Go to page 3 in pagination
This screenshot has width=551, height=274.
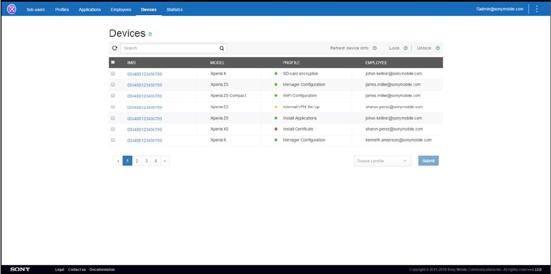point(146,161)
